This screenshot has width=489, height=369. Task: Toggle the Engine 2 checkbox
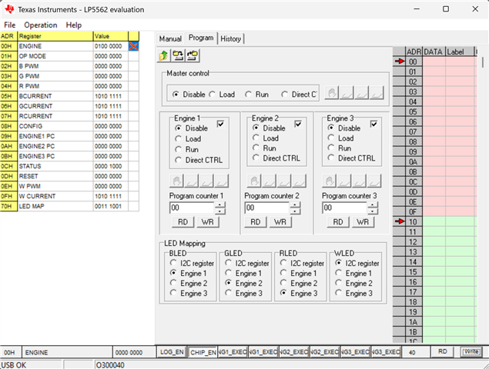(298, 124)
